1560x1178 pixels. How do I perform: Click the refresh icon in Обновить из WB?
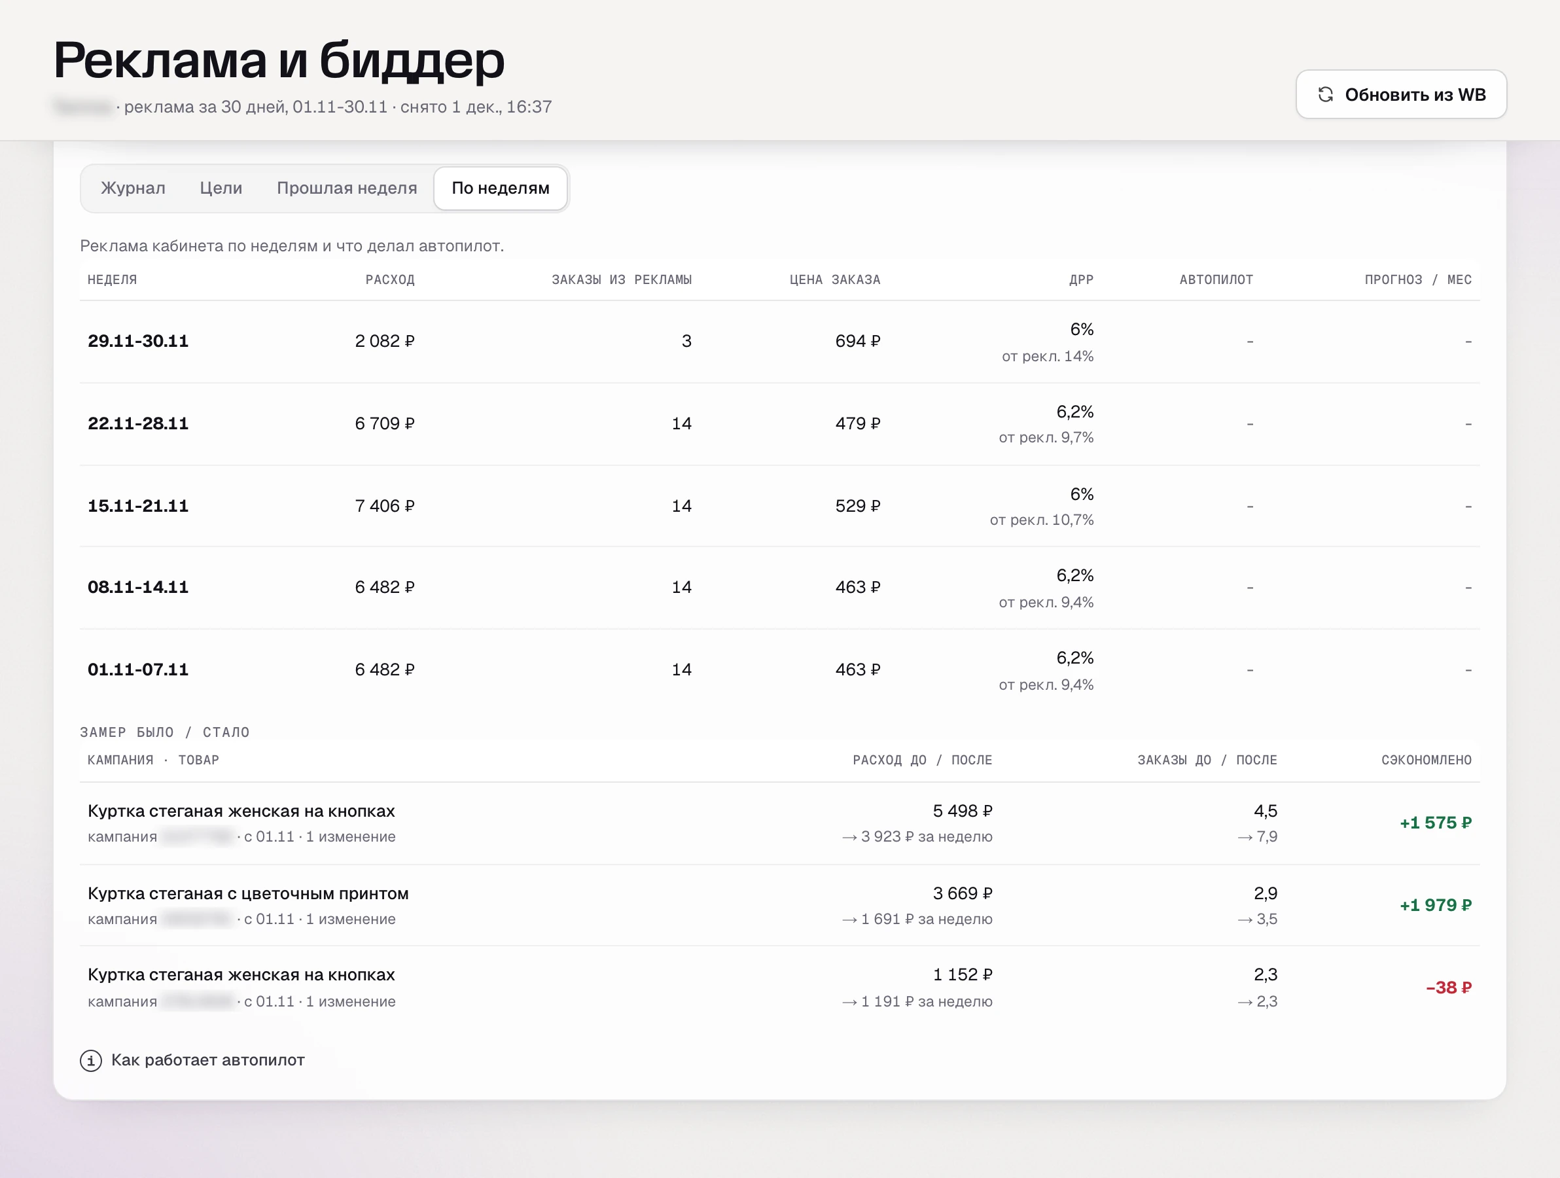click(x=1325, y=94)
